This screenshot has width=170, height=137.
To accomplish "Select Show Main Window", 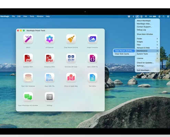I will click(x=147, y=34).
